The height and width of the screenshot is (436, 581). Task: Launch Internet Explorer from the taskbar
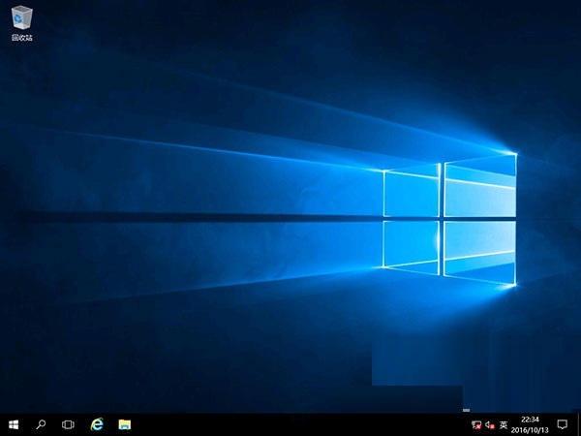click(x=96, y=424)
